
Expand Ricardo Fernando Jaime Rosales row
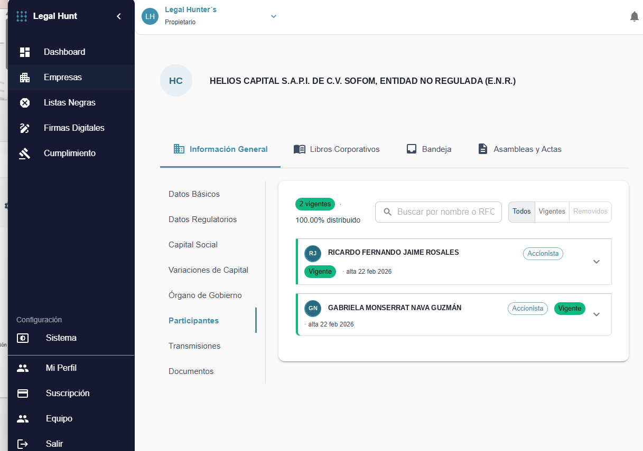click(x=597, y=262)
